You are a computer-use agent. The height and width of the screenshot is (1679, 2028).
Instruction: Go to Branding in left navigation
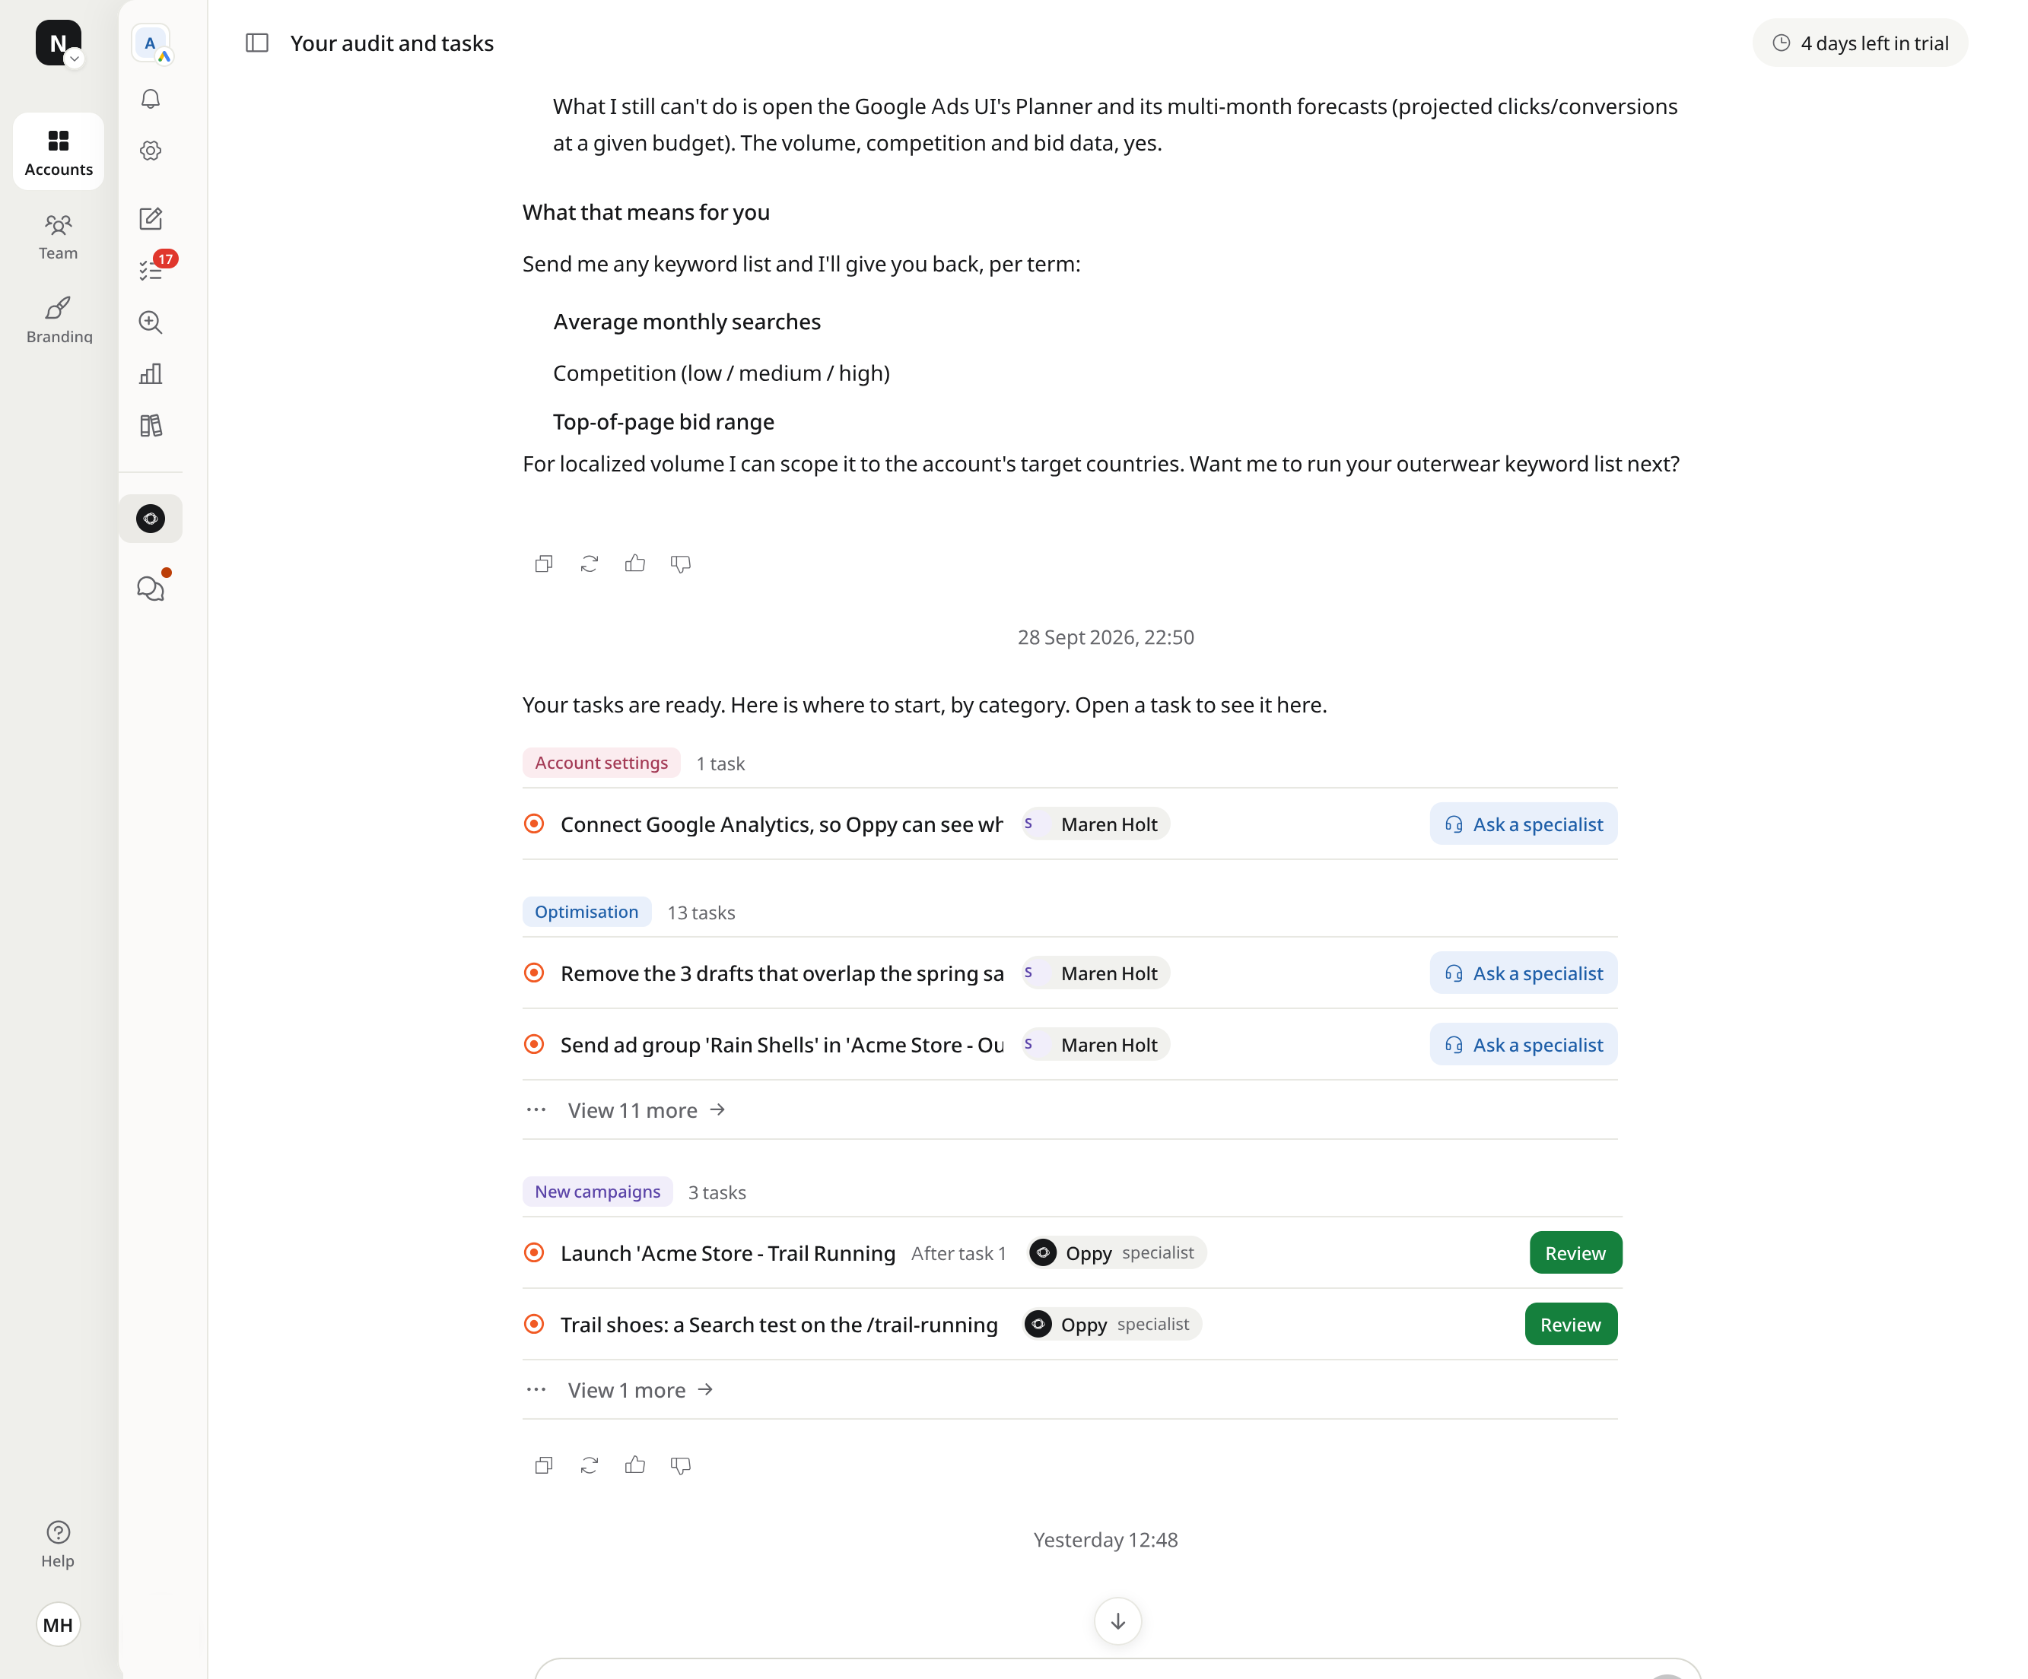click(x=59, y=319)
